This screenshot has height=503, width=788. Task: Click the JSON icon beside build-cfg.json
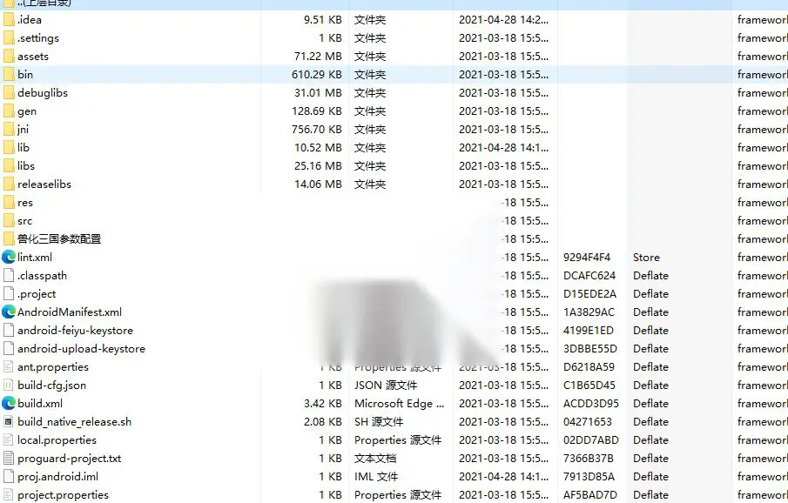pyautogui.click(x=9, y=386)
